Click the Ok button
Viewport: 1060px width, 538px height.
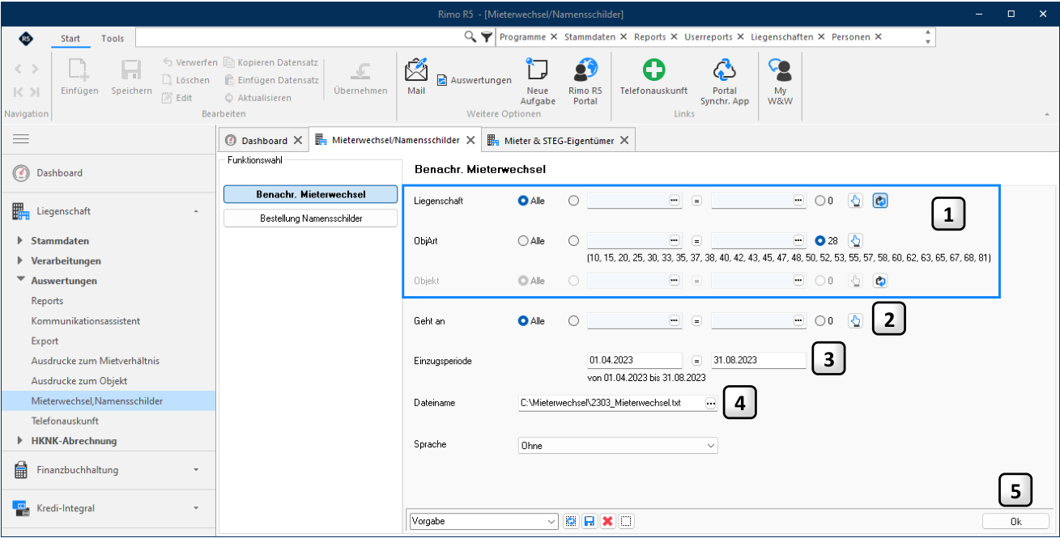pos(1015,521)
